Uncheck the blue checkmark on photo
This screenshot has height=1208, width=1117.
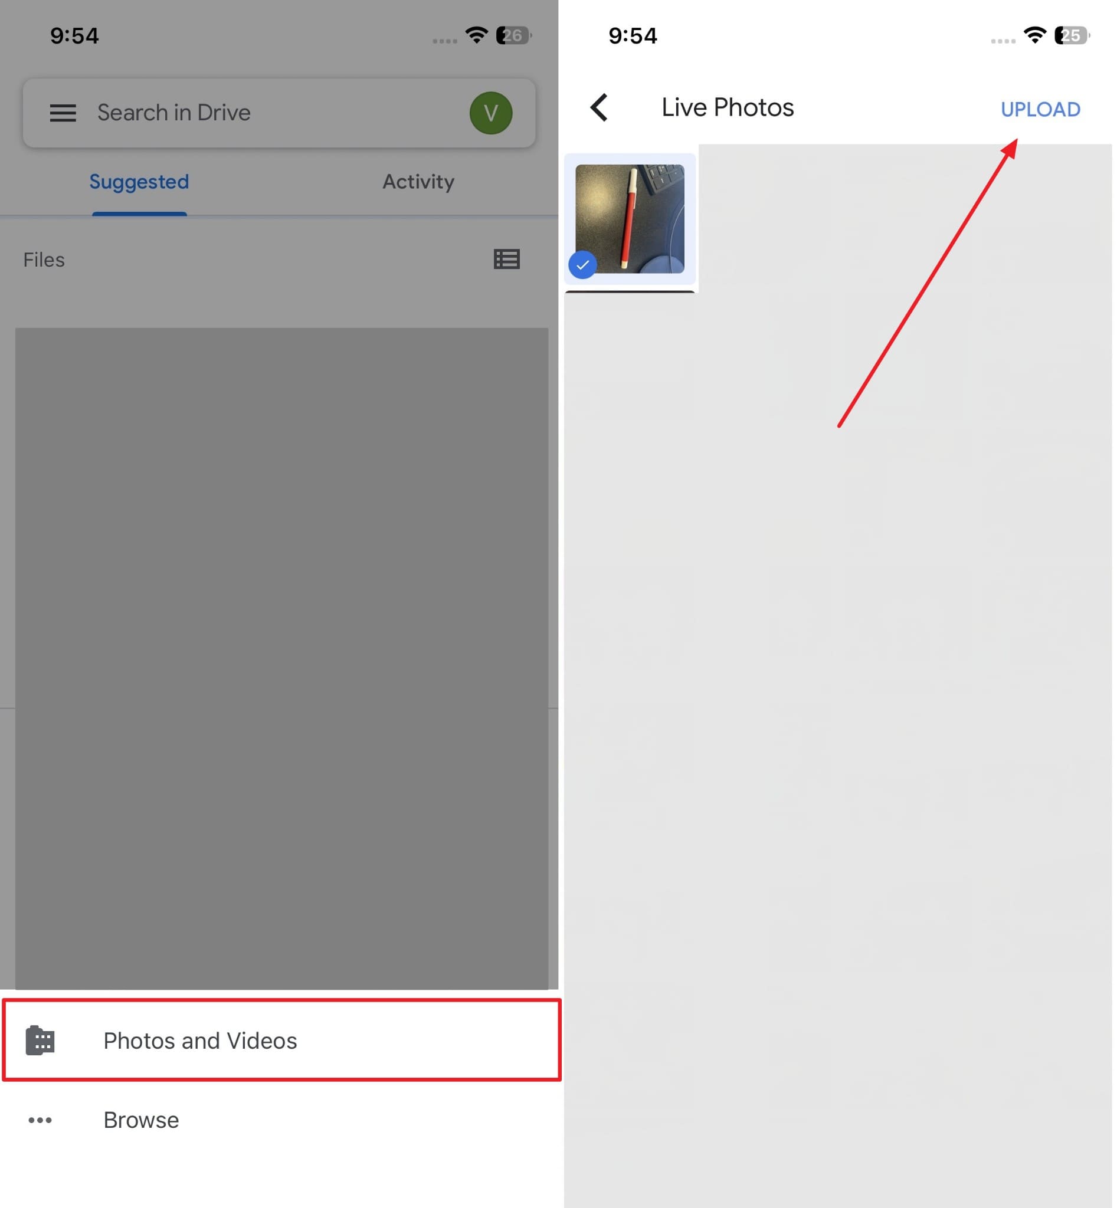pos(582,265)
